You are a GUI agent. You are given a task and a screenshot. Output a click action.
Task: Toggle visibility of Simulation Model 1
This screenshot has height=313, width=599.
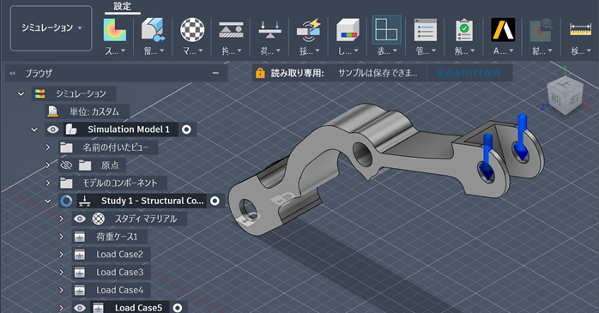click(x=52, y=129)
